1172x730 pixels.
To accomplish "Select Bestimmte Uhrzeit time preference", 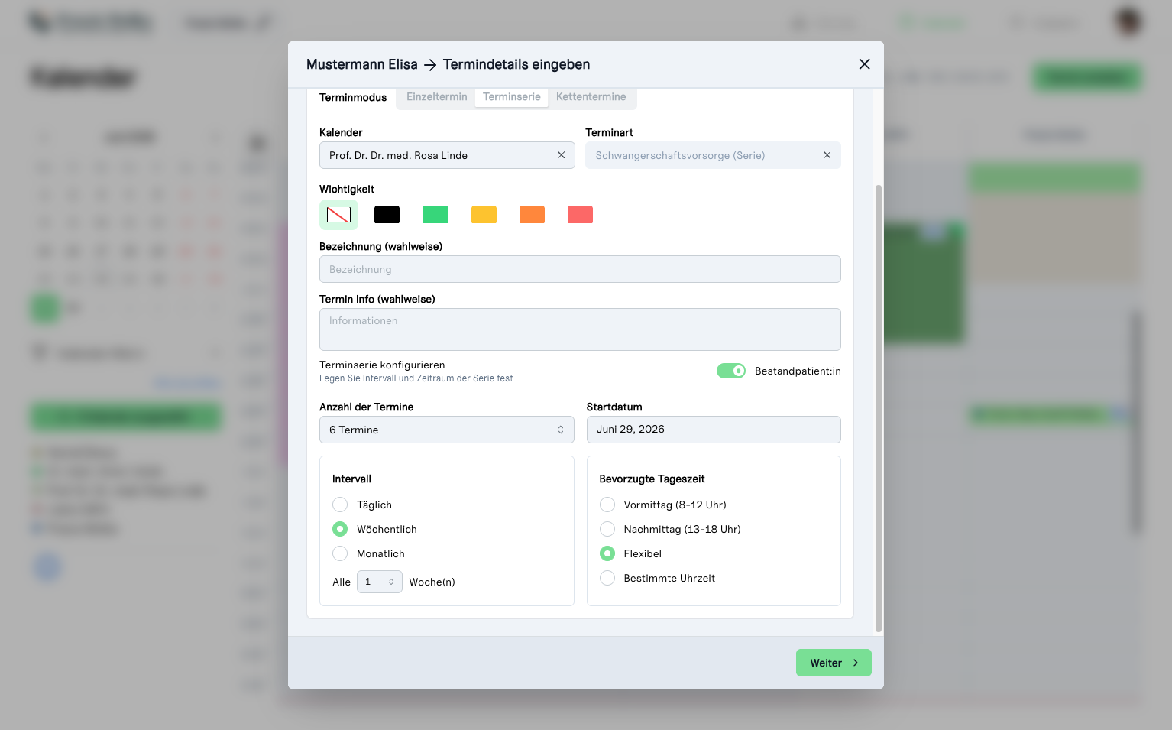I will (x=607, y=578).
